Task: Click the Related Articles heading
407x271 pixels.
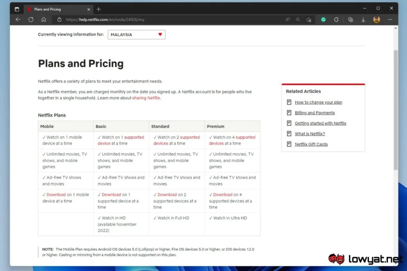Action: tap(303, 91)
